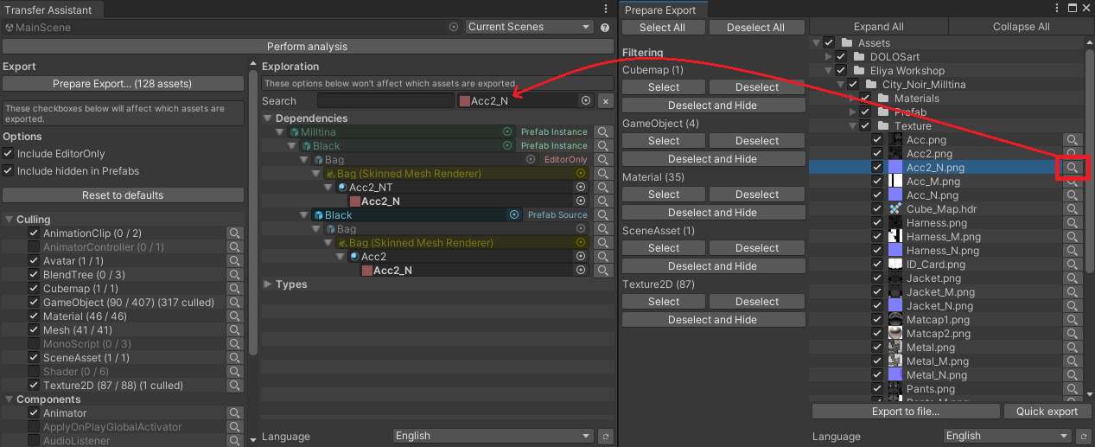Click Quick export button
This screenshot has height=447, width=1095.
(1047, 412)
